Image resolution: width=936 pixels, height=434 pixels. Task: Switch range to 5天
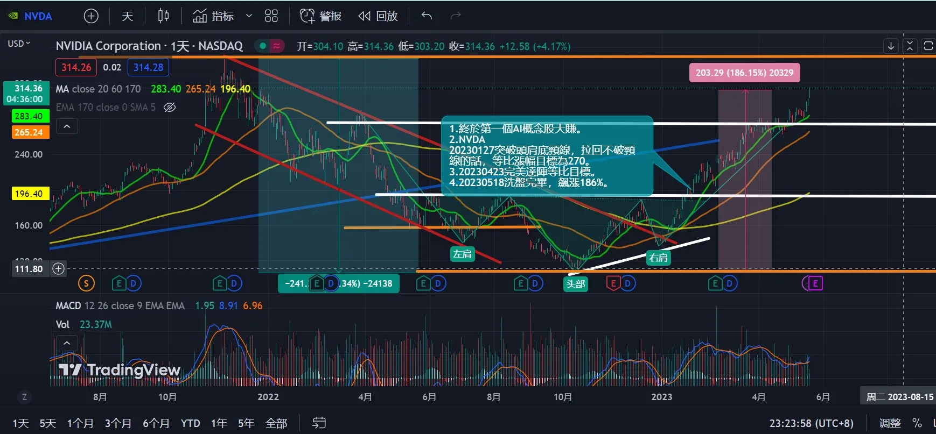pyautogui.click(x=47, y=423)
